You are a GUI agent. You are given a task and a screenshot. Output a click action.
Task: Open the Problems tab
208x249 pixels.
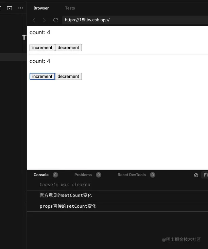coord(83,175)
